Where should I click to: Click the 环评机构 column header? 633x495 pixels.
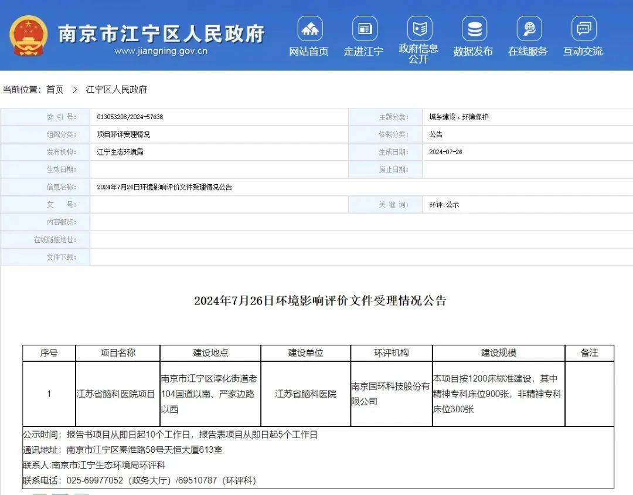pos(391,352)
